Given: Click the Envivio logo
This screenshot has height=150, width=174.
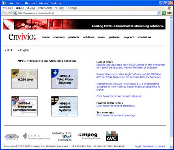Looking at the screenshot, I should click(22, 37).
